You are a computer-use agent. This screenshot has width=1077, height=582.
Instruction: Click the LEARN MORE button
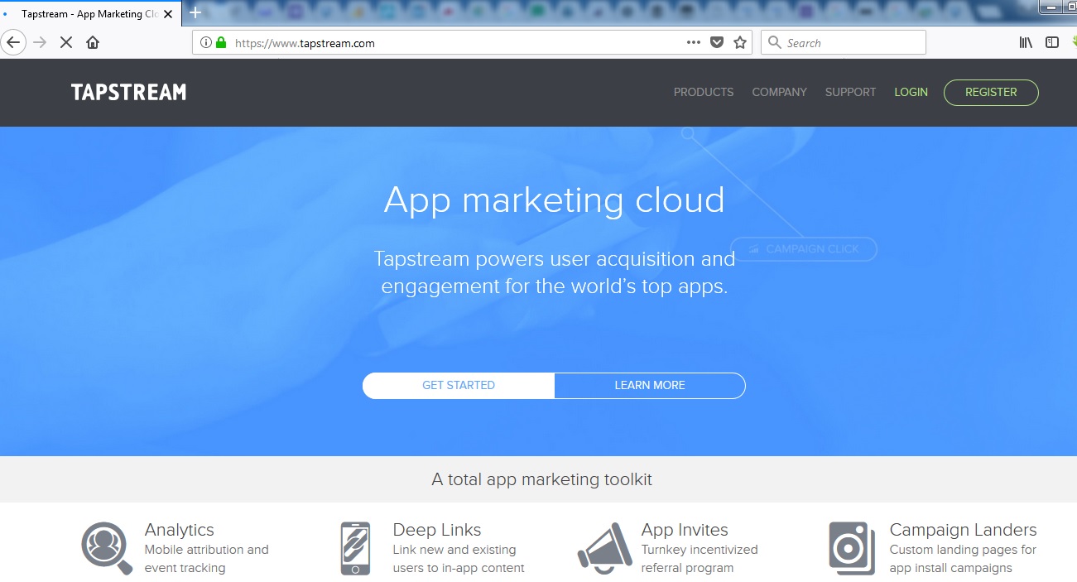(x=650, y=385)
